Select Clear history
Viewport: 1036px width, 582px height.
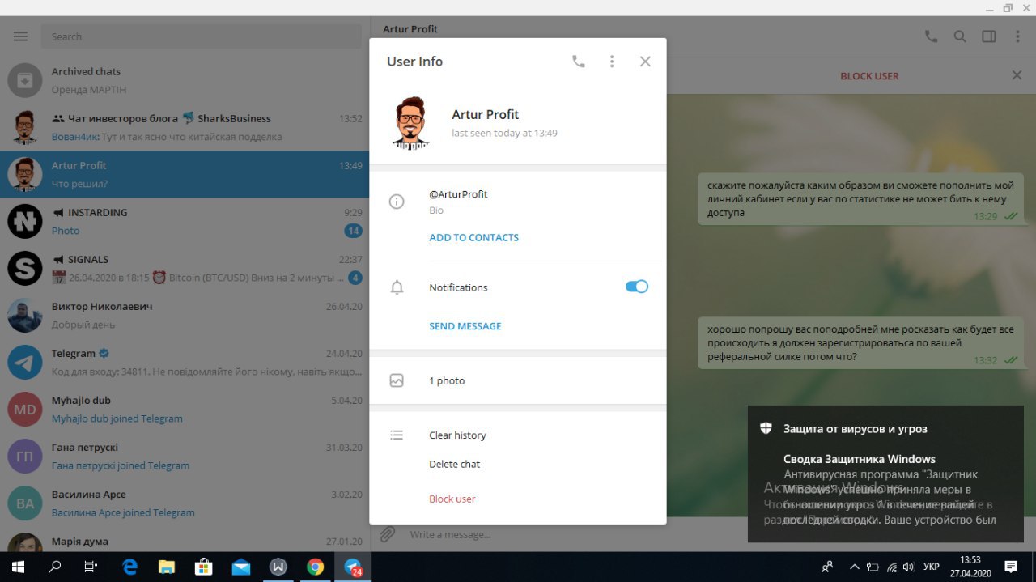click(457, 435)
